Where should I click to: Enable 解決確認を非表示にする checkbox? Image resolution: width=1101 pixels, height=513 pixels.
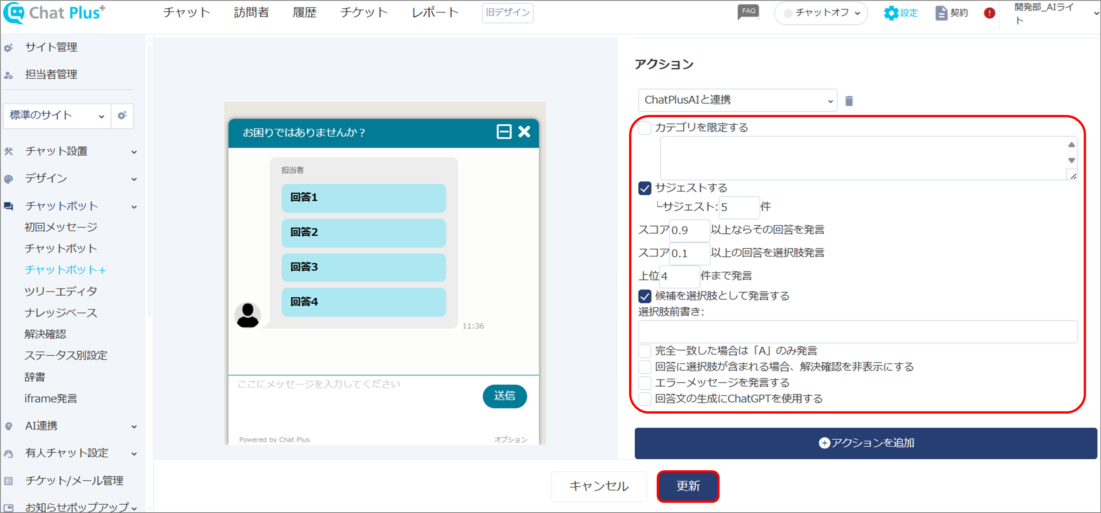[645, 367]
